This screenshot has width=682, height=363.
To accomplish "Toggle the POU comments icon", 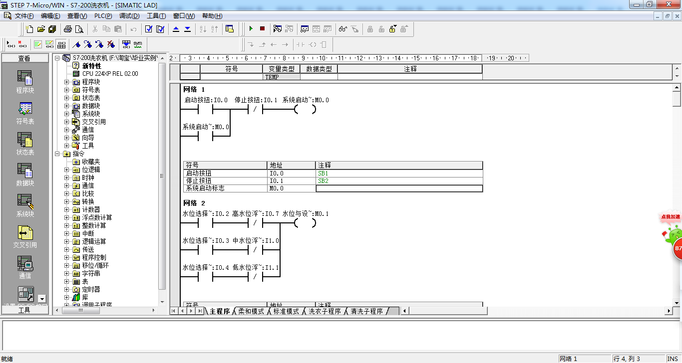I will pyautogui.click(x=38, y=44).
